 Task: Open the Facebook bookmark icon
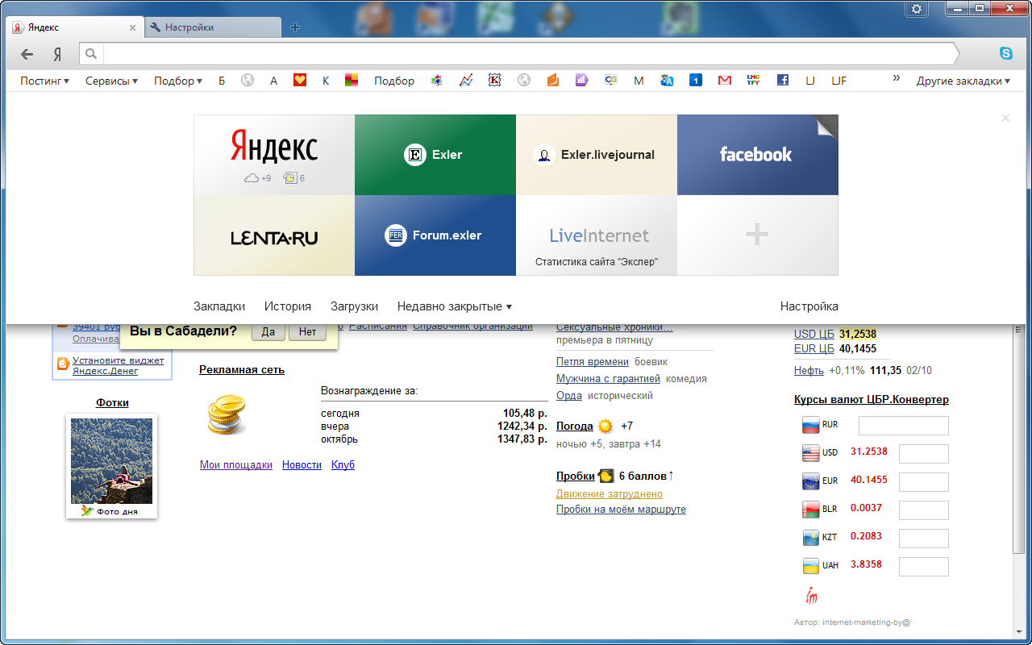(782, 81)
